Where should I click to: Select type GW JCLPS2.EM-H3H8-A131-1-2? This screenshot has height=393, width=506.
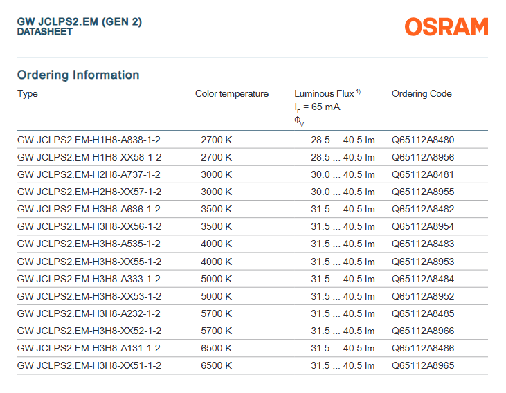tap(89, 347)
